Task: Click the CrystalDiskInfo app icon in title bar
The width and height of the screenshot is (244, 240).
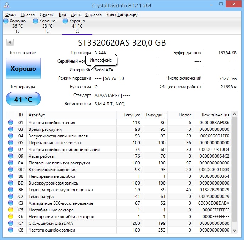Action: (x=6, y=5)
